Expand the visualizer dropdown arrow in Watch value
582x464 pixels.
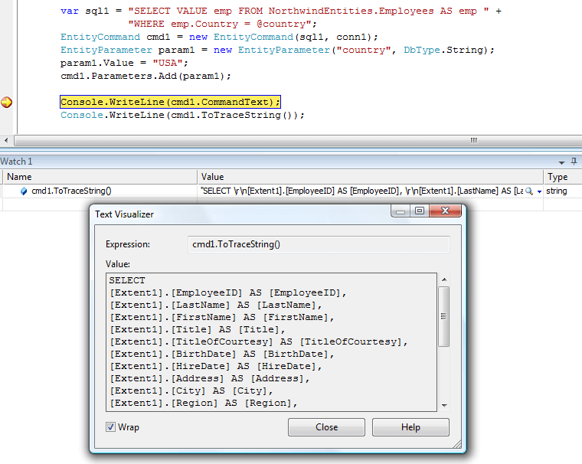pyautogui.click(x=539, y=191)
